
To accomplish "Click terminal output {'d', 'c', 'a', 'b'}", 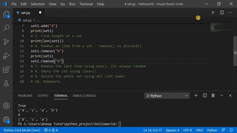I will coord(38,110).
